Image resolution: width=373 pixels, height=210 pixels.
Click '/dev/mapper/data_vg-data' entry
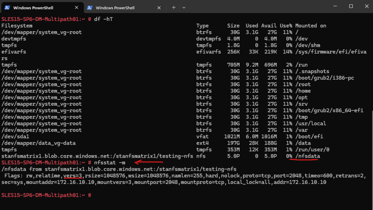(x=39, y=143)
